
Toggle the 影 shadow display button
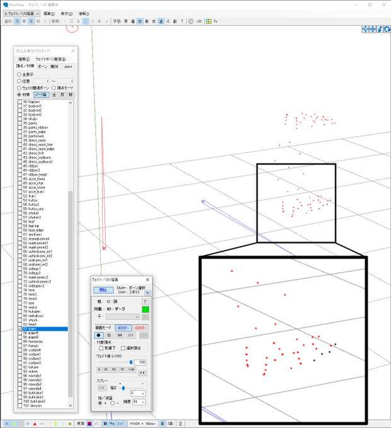click(x=162, y=424)
